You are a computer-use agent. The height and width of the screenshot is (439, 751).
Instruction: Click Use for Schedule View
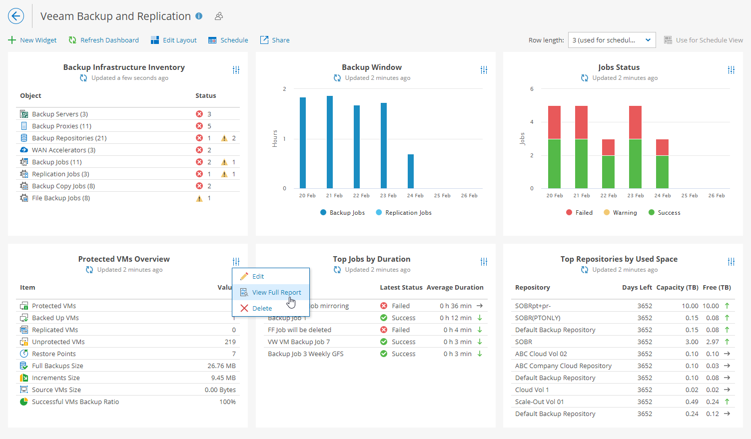coord(704,40)
